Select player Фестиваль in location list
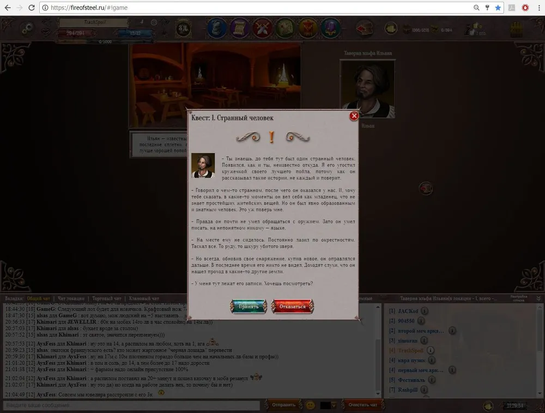This screenshot has height=413, width=545. 411,380
